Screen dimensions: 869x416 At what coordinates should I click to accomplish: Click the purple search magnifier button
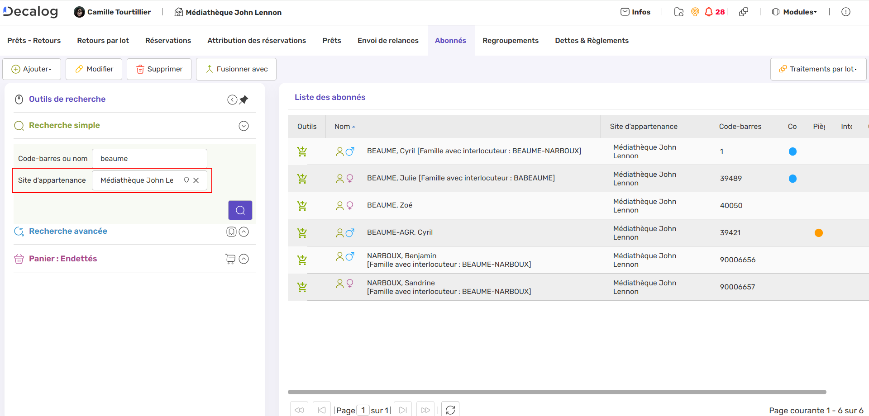[x=240, y=210]
